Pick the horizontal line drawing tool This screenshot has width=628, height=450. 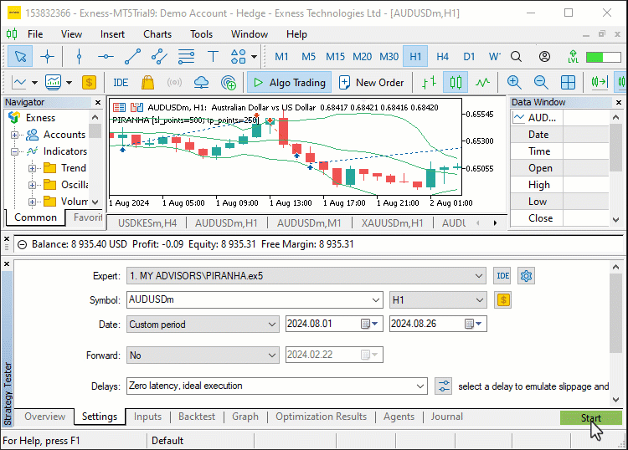tap(106, 56)
